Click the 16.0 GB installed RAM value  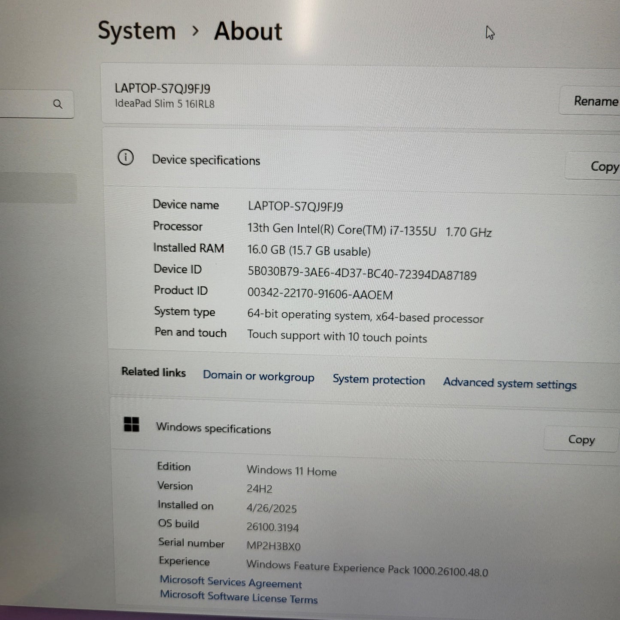tap(309, 251)
